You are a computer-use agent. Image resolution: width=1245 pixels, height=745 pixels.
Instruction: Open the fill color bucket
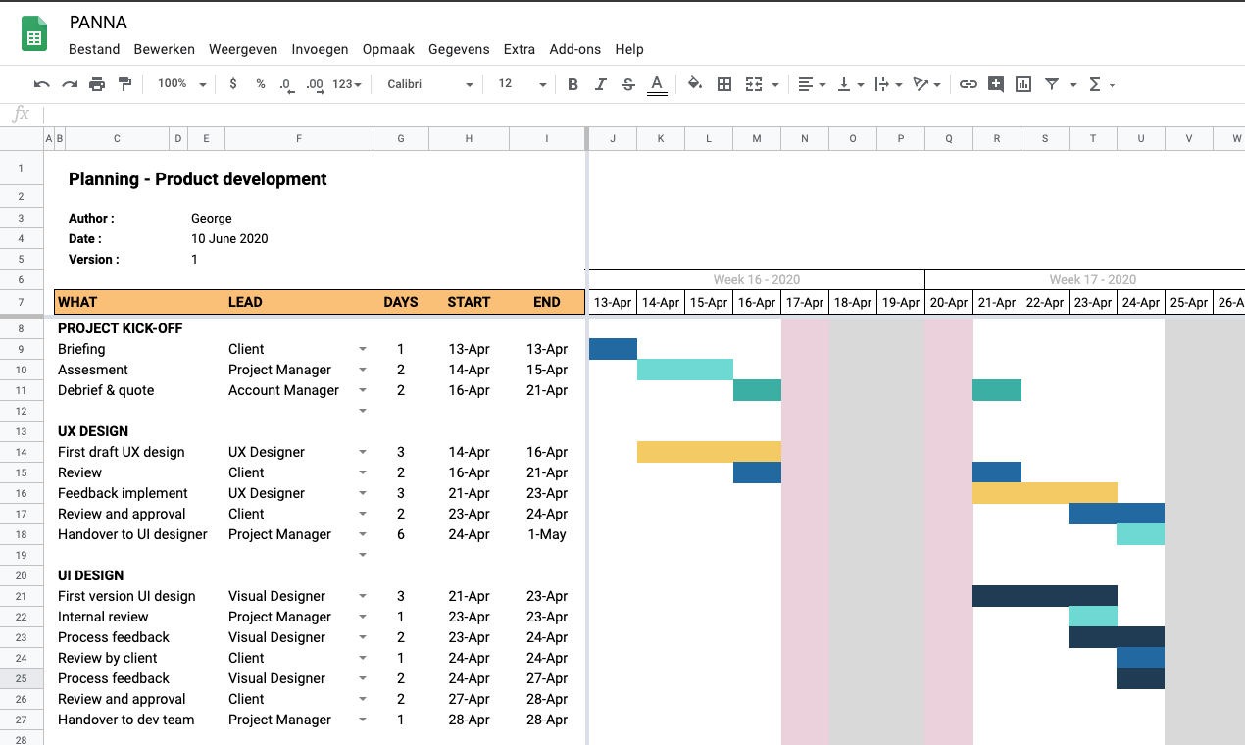click(x=695, y=84)
